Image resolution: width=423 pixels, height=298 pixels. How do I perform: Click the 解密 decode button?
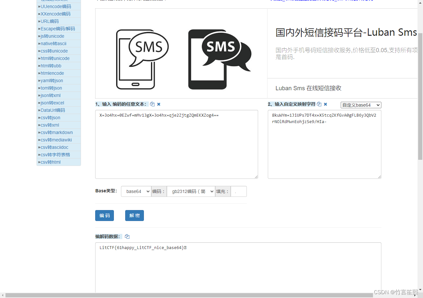pos(135,216)
